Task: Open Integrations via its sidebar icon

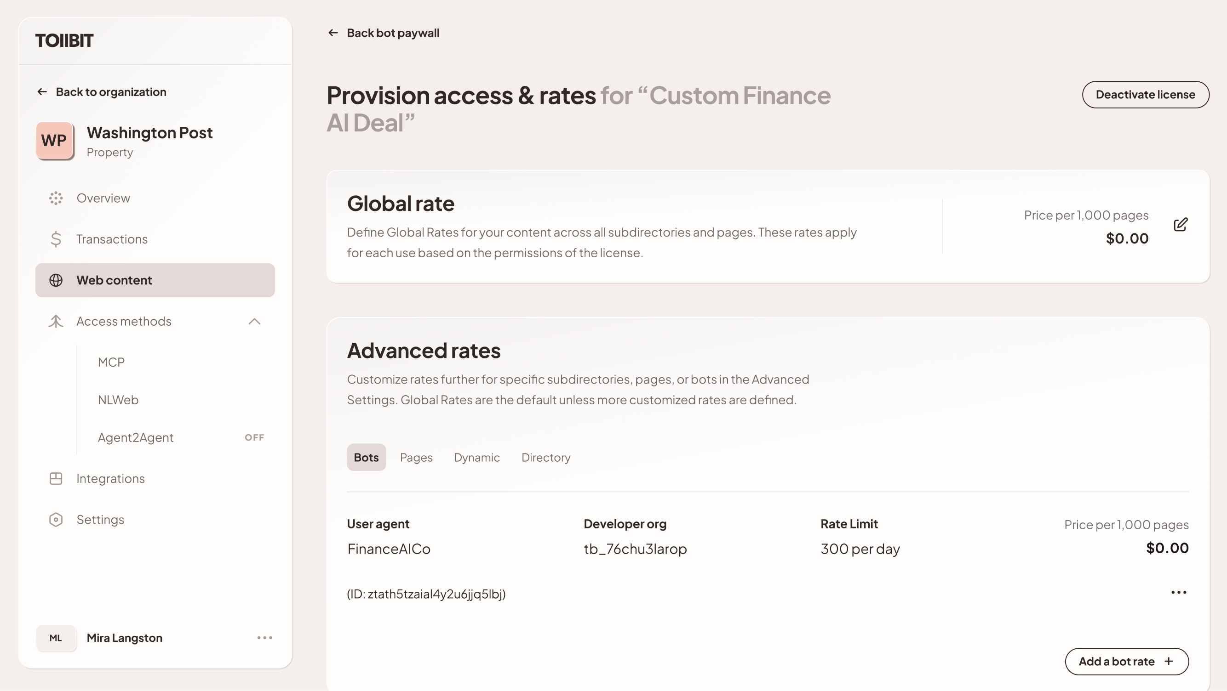Action: (56, 478)
